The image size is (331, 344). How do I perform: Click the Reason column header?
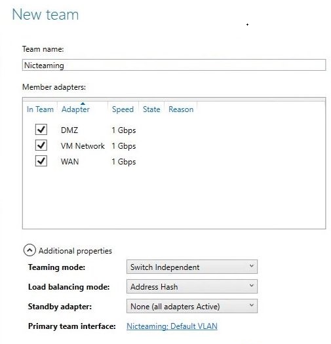[181, 109]
